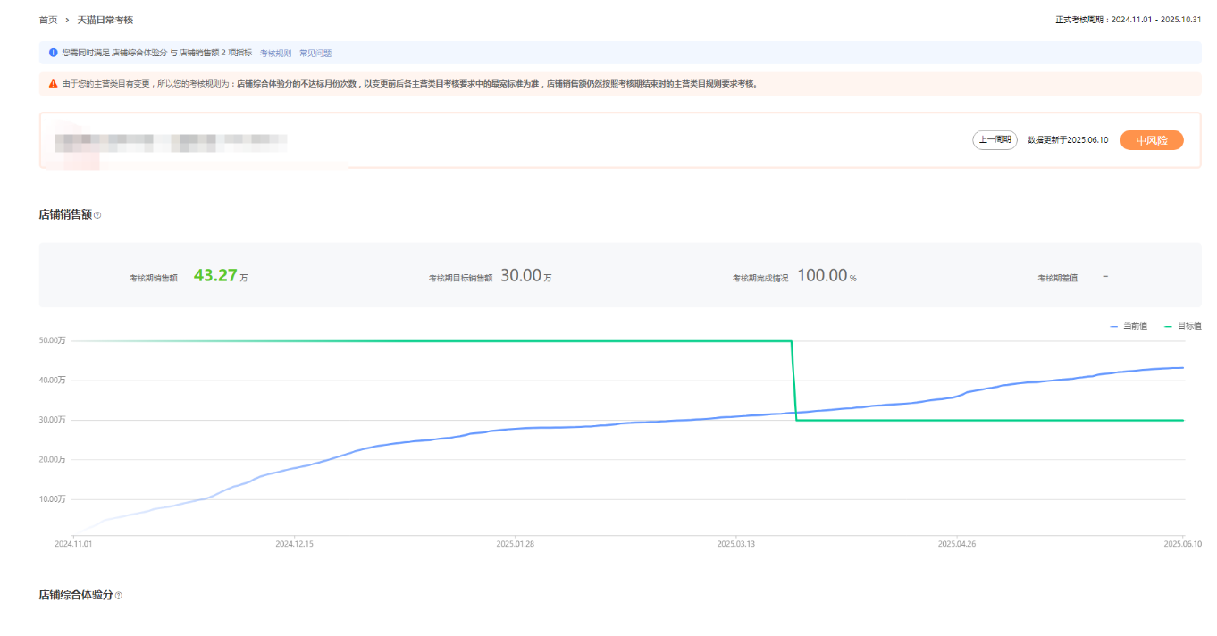Click the help icon beside 店铺销售额
This screenshot has height=636, width=1217.
point(97,215)
